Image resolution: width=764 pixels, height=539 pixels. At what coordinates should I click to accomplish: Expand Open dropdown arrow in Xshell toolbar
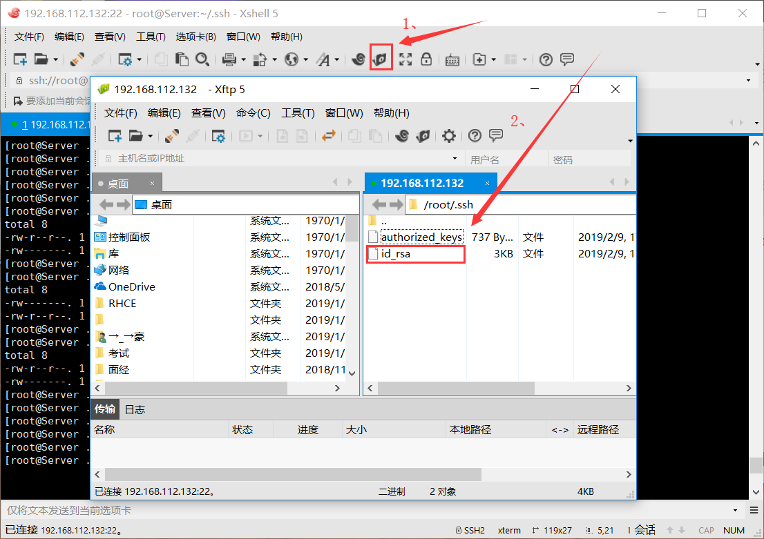[x=55, y=59]
